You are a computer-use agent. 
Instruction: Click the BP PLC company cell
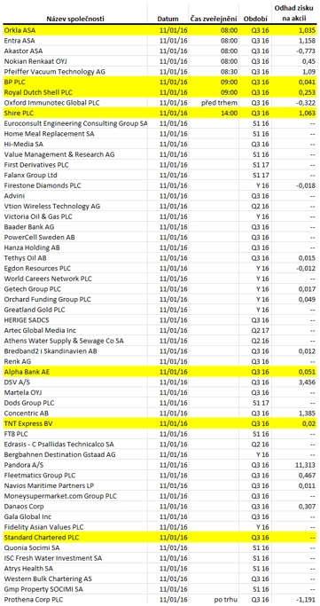pos(75,82)
